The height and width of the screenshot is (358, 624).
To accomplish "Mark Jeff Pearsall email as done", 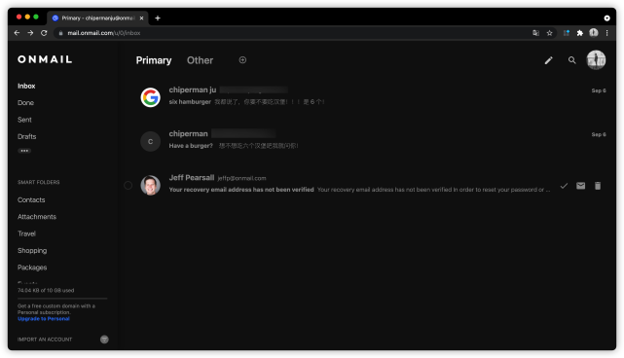I will (564, 186).
